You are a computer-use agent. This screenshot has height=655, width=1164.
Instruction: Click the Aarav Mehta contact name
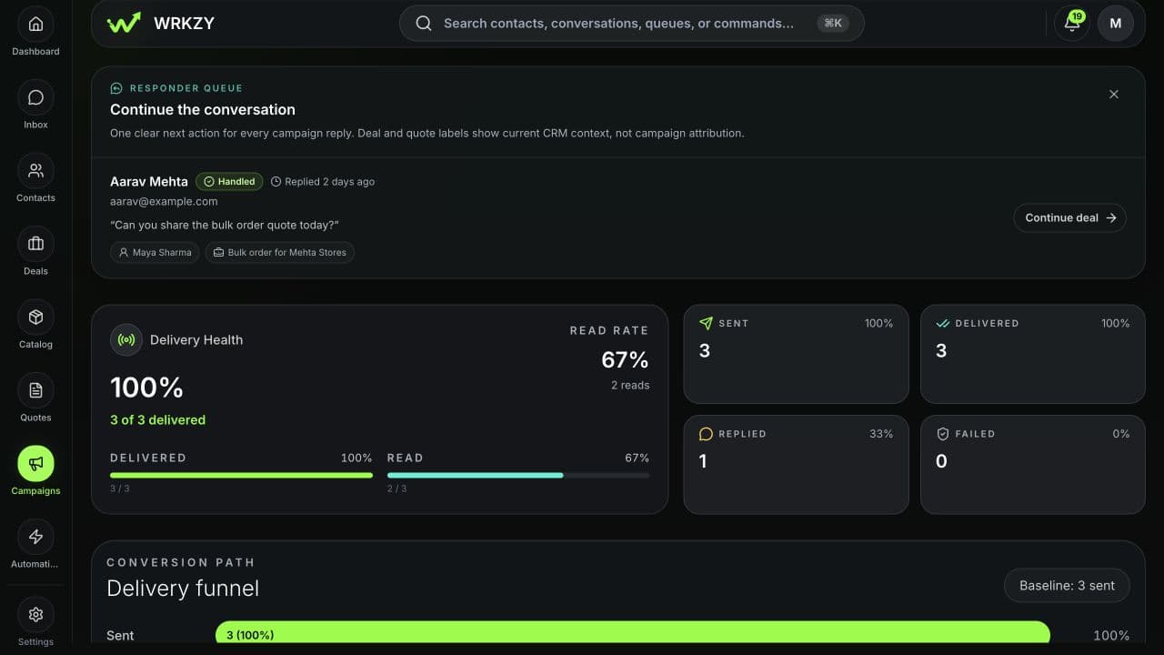point(149,182)
